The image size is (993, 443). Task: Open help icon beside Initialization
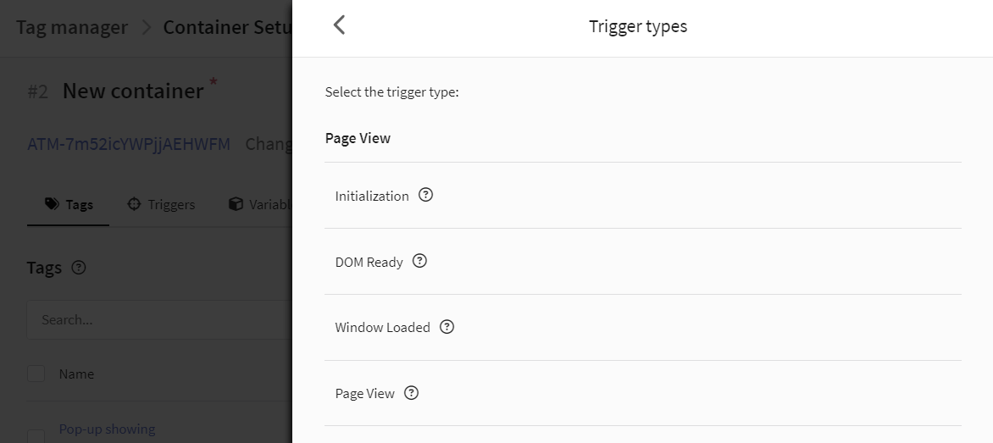pyautogui.click(x=426, y=195)
